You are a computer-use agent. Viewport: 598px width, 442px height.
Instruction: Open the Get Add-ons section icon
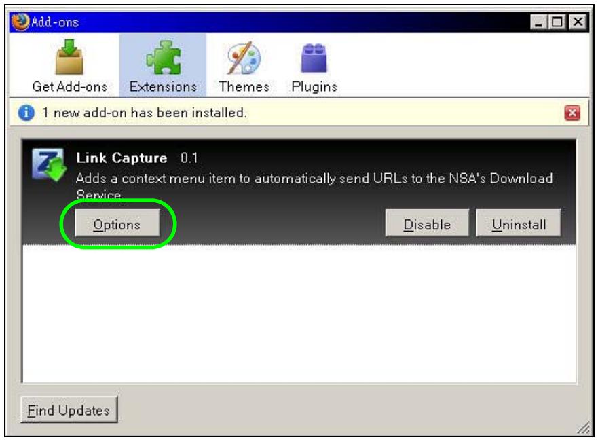coord(69,57)
